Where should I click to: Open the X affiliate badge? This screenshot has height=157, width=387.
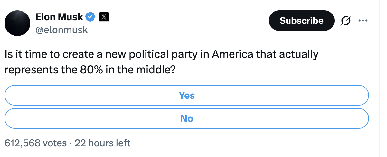coord(104,16)
